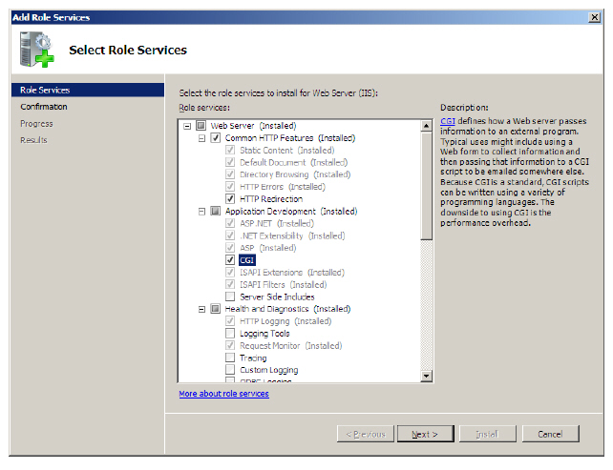Tick the Tracing checkbox
613x470 pixels.
[230, 358]
